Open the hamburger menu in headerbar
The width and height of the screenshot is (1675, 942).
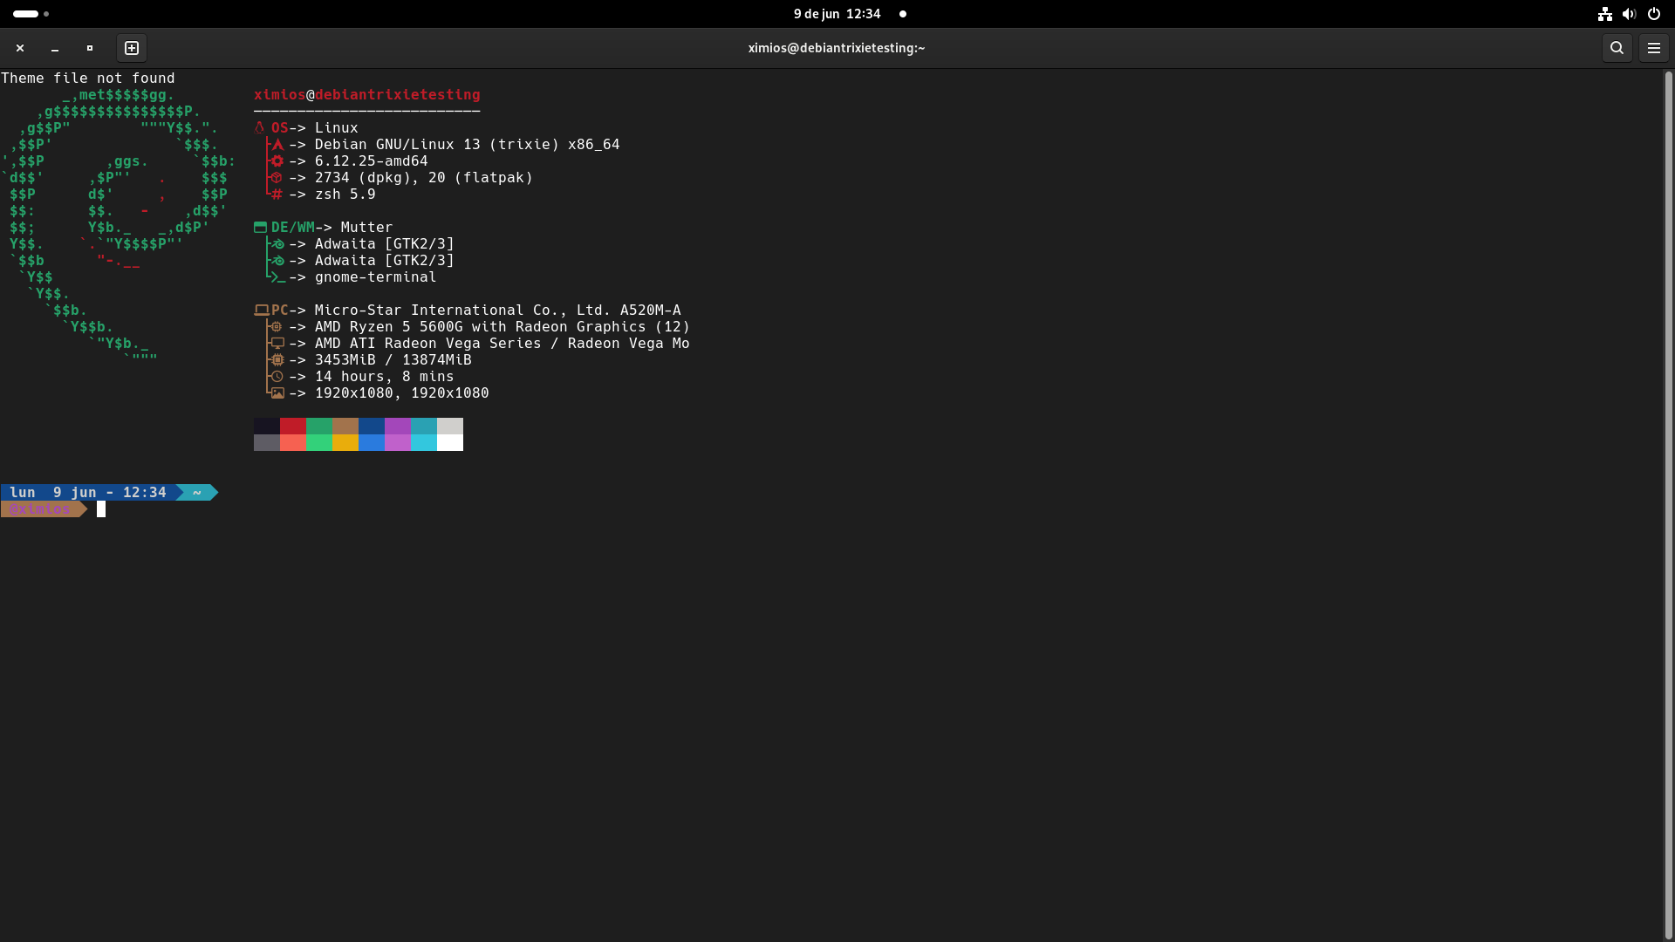1653,48
